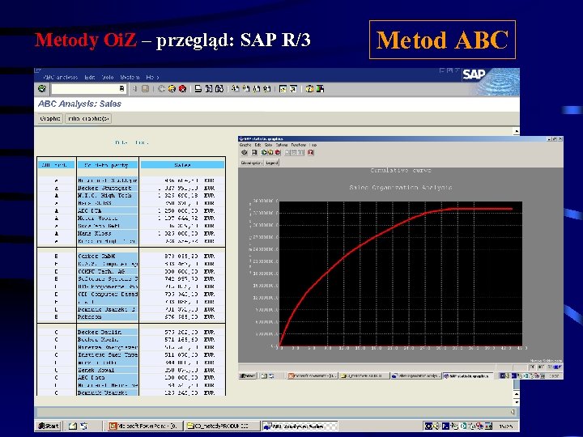The width and height of the screenshot is (583, 437).
Task: Click the Previous page icon
Action: pyautogui.click(x=246, y=89)
